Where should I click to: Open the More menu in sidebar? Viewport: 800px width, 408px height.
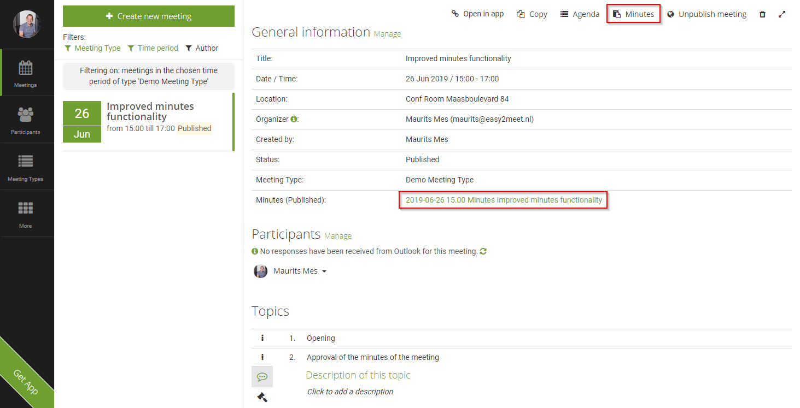[x=26, y=214]
